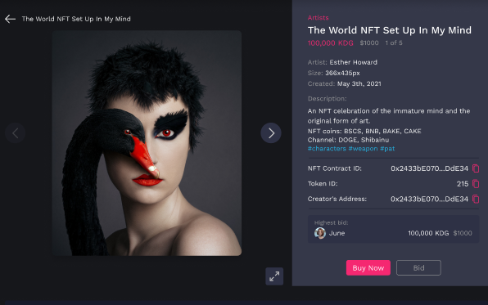The height and width of the screenshot is (305, 488).
Task: Open the #characters hashtag
Action: [327, 149]
